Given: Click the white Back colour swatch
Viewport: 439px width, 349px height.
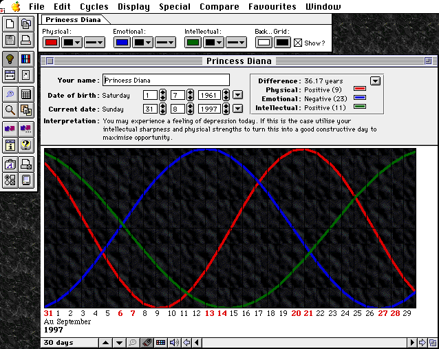Looking at the screenshot, I should click(264, 43).
